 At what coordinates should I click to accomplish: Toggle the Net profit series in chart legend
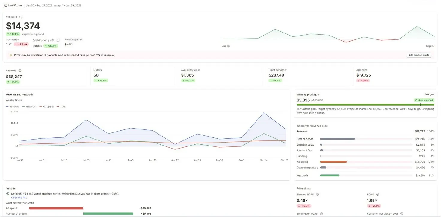29,107
